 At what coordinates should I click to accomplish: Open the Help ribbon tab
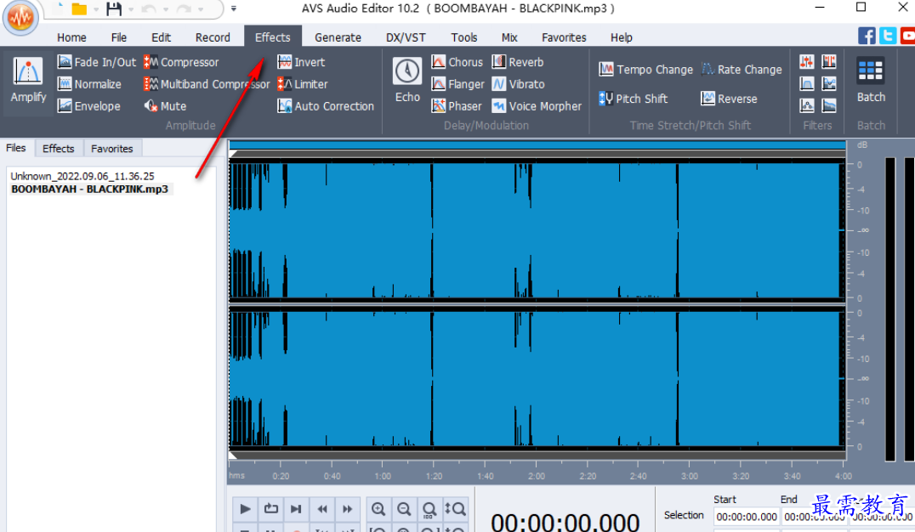(622, 37)
